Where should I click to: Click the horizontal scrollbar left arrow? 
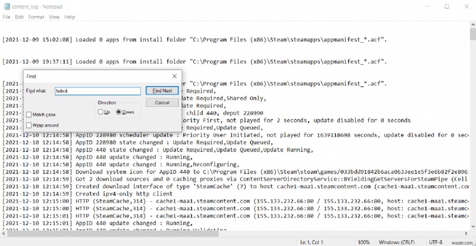(x=3, y=234)
